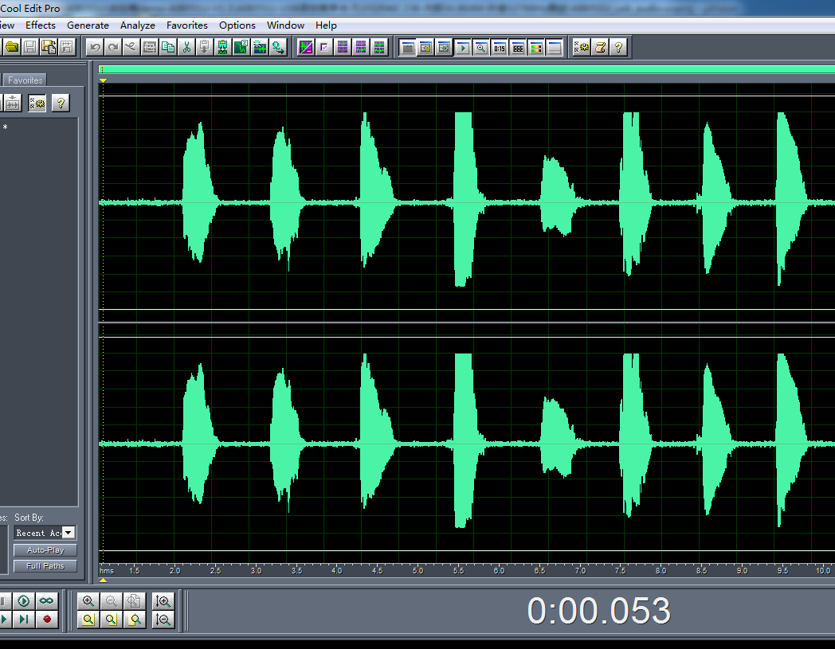The image size is (835, 649).
Task: Open the Effects menu
Action: point(41,25)
